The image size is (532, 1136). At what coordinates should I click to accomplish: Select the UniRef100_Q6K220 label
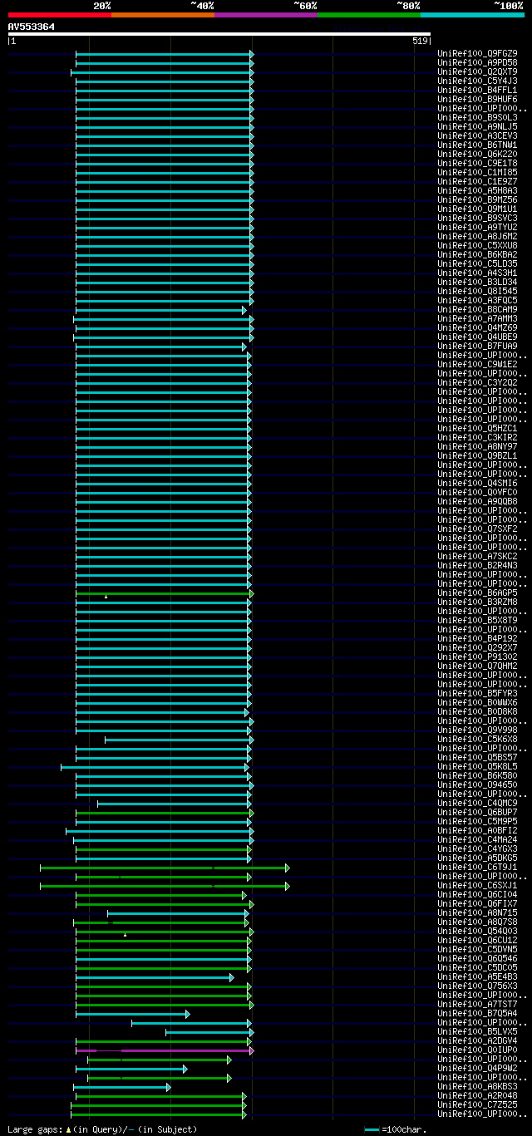477,154
